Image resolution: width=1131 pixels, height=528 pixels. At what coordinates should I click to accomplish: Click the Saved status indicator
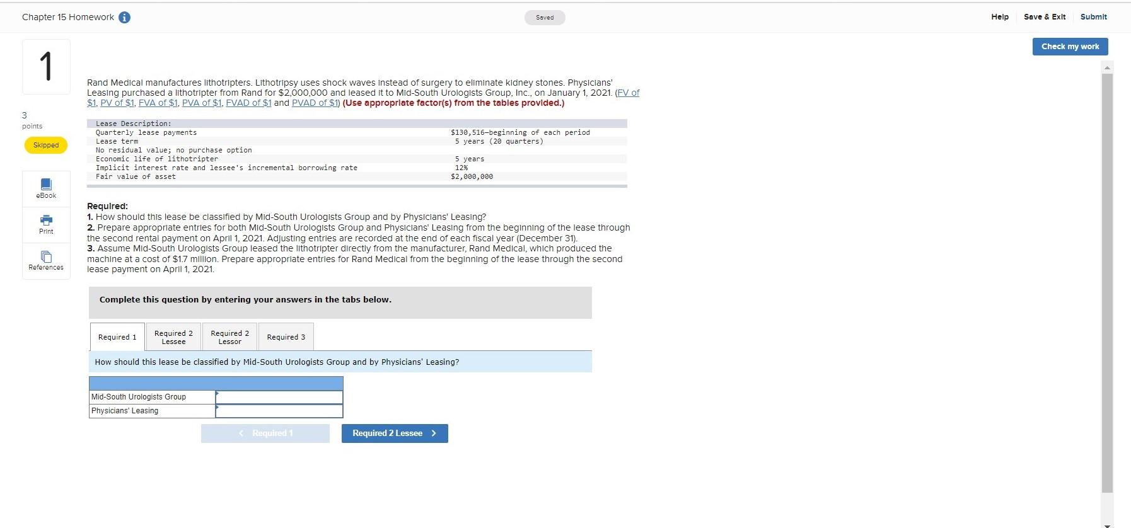point(545,18)
